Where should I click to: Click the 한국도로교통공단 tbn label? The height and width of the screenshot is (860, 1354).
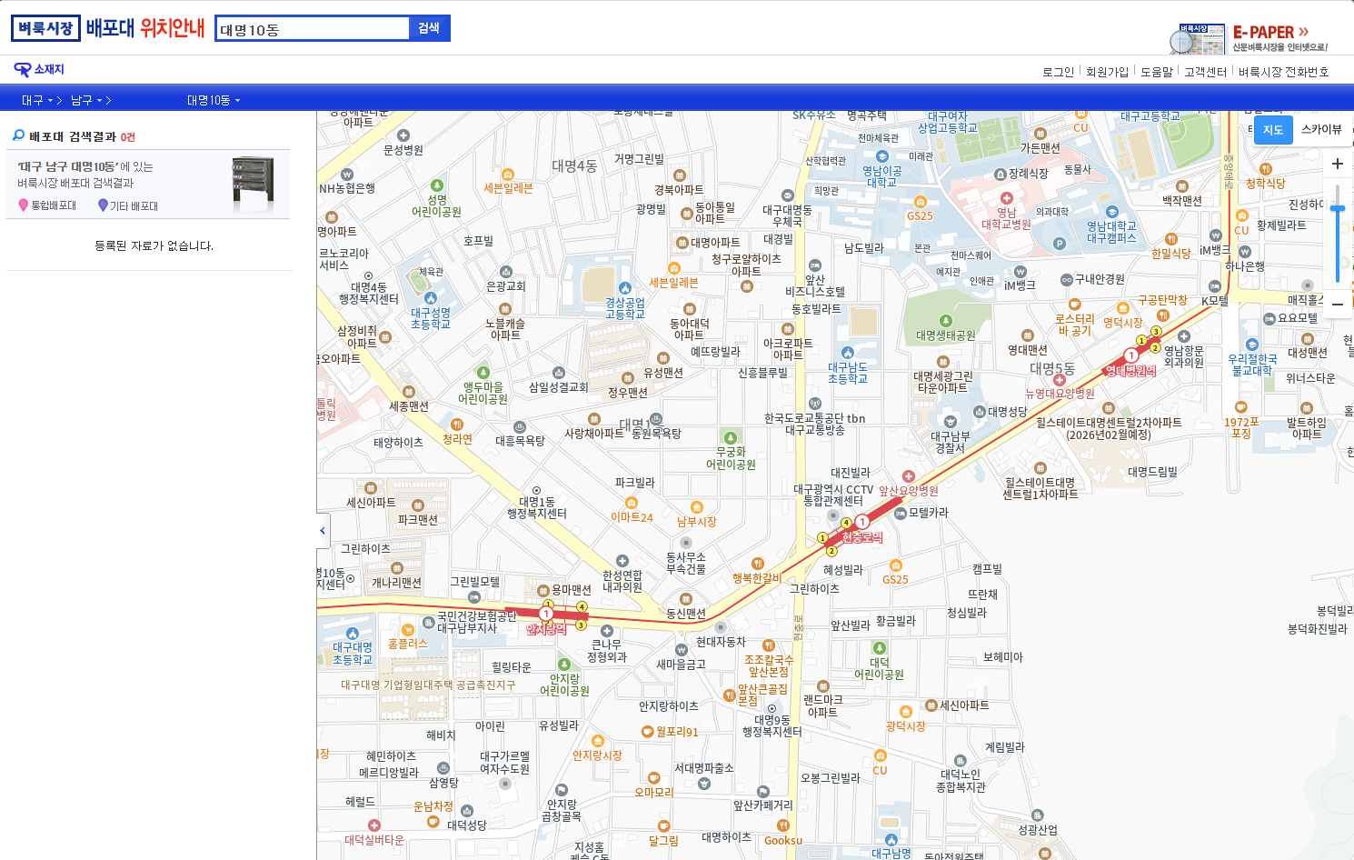pyautogui.click(x=815, y=418)
